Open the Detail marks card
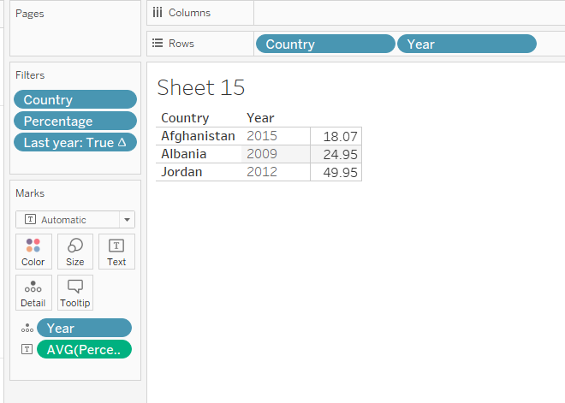This screenshot has width=565, height=403. pyautogui.click(x=33, y=293)
